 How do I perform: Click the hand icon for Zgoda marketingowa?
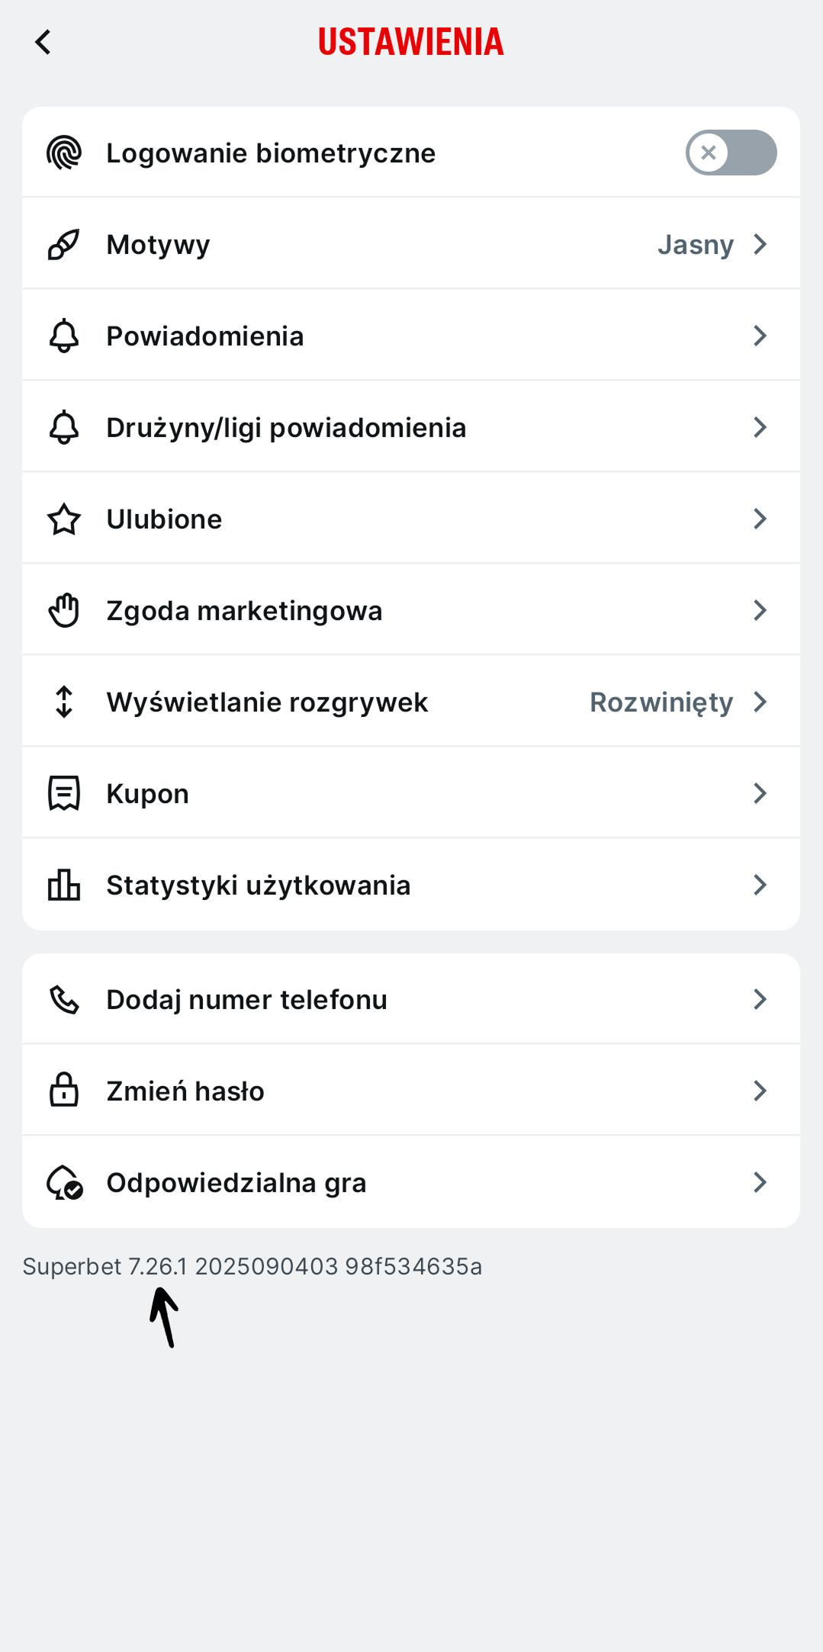pyautogui.click(x=64, y=610)
